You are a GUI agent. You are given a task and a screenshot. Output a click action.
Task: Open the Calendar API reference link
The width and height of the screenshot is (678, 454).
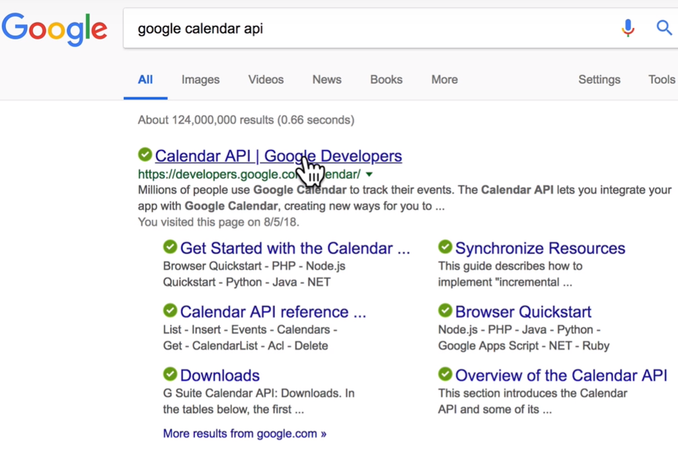point(273,312)
